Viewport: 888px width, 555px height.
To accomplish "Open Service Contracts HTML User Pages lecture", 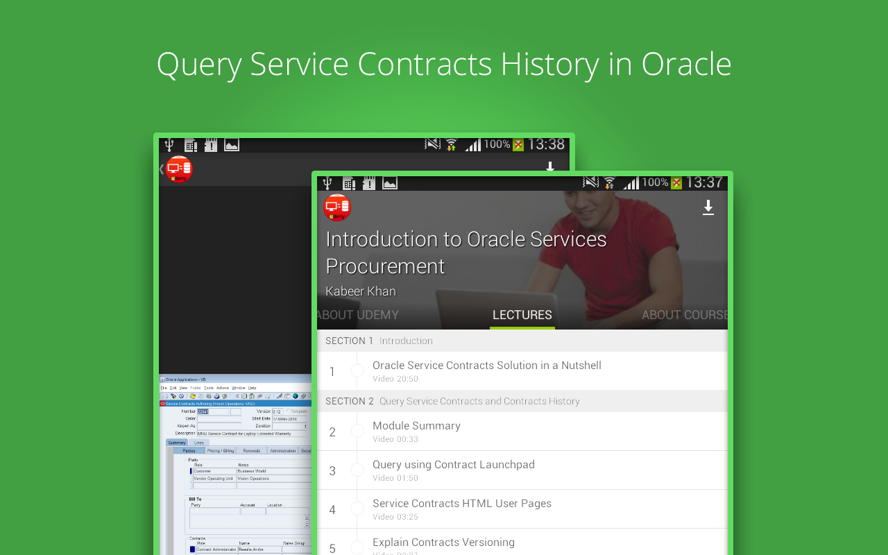I will point(522,509).
